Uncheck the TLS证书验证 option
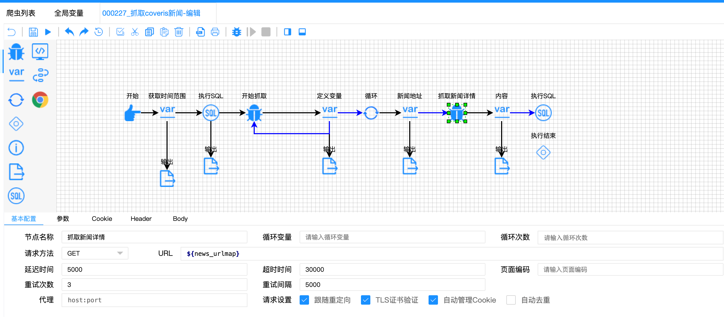This screenshot has height=319, width=724. click(x=366, y=300)
